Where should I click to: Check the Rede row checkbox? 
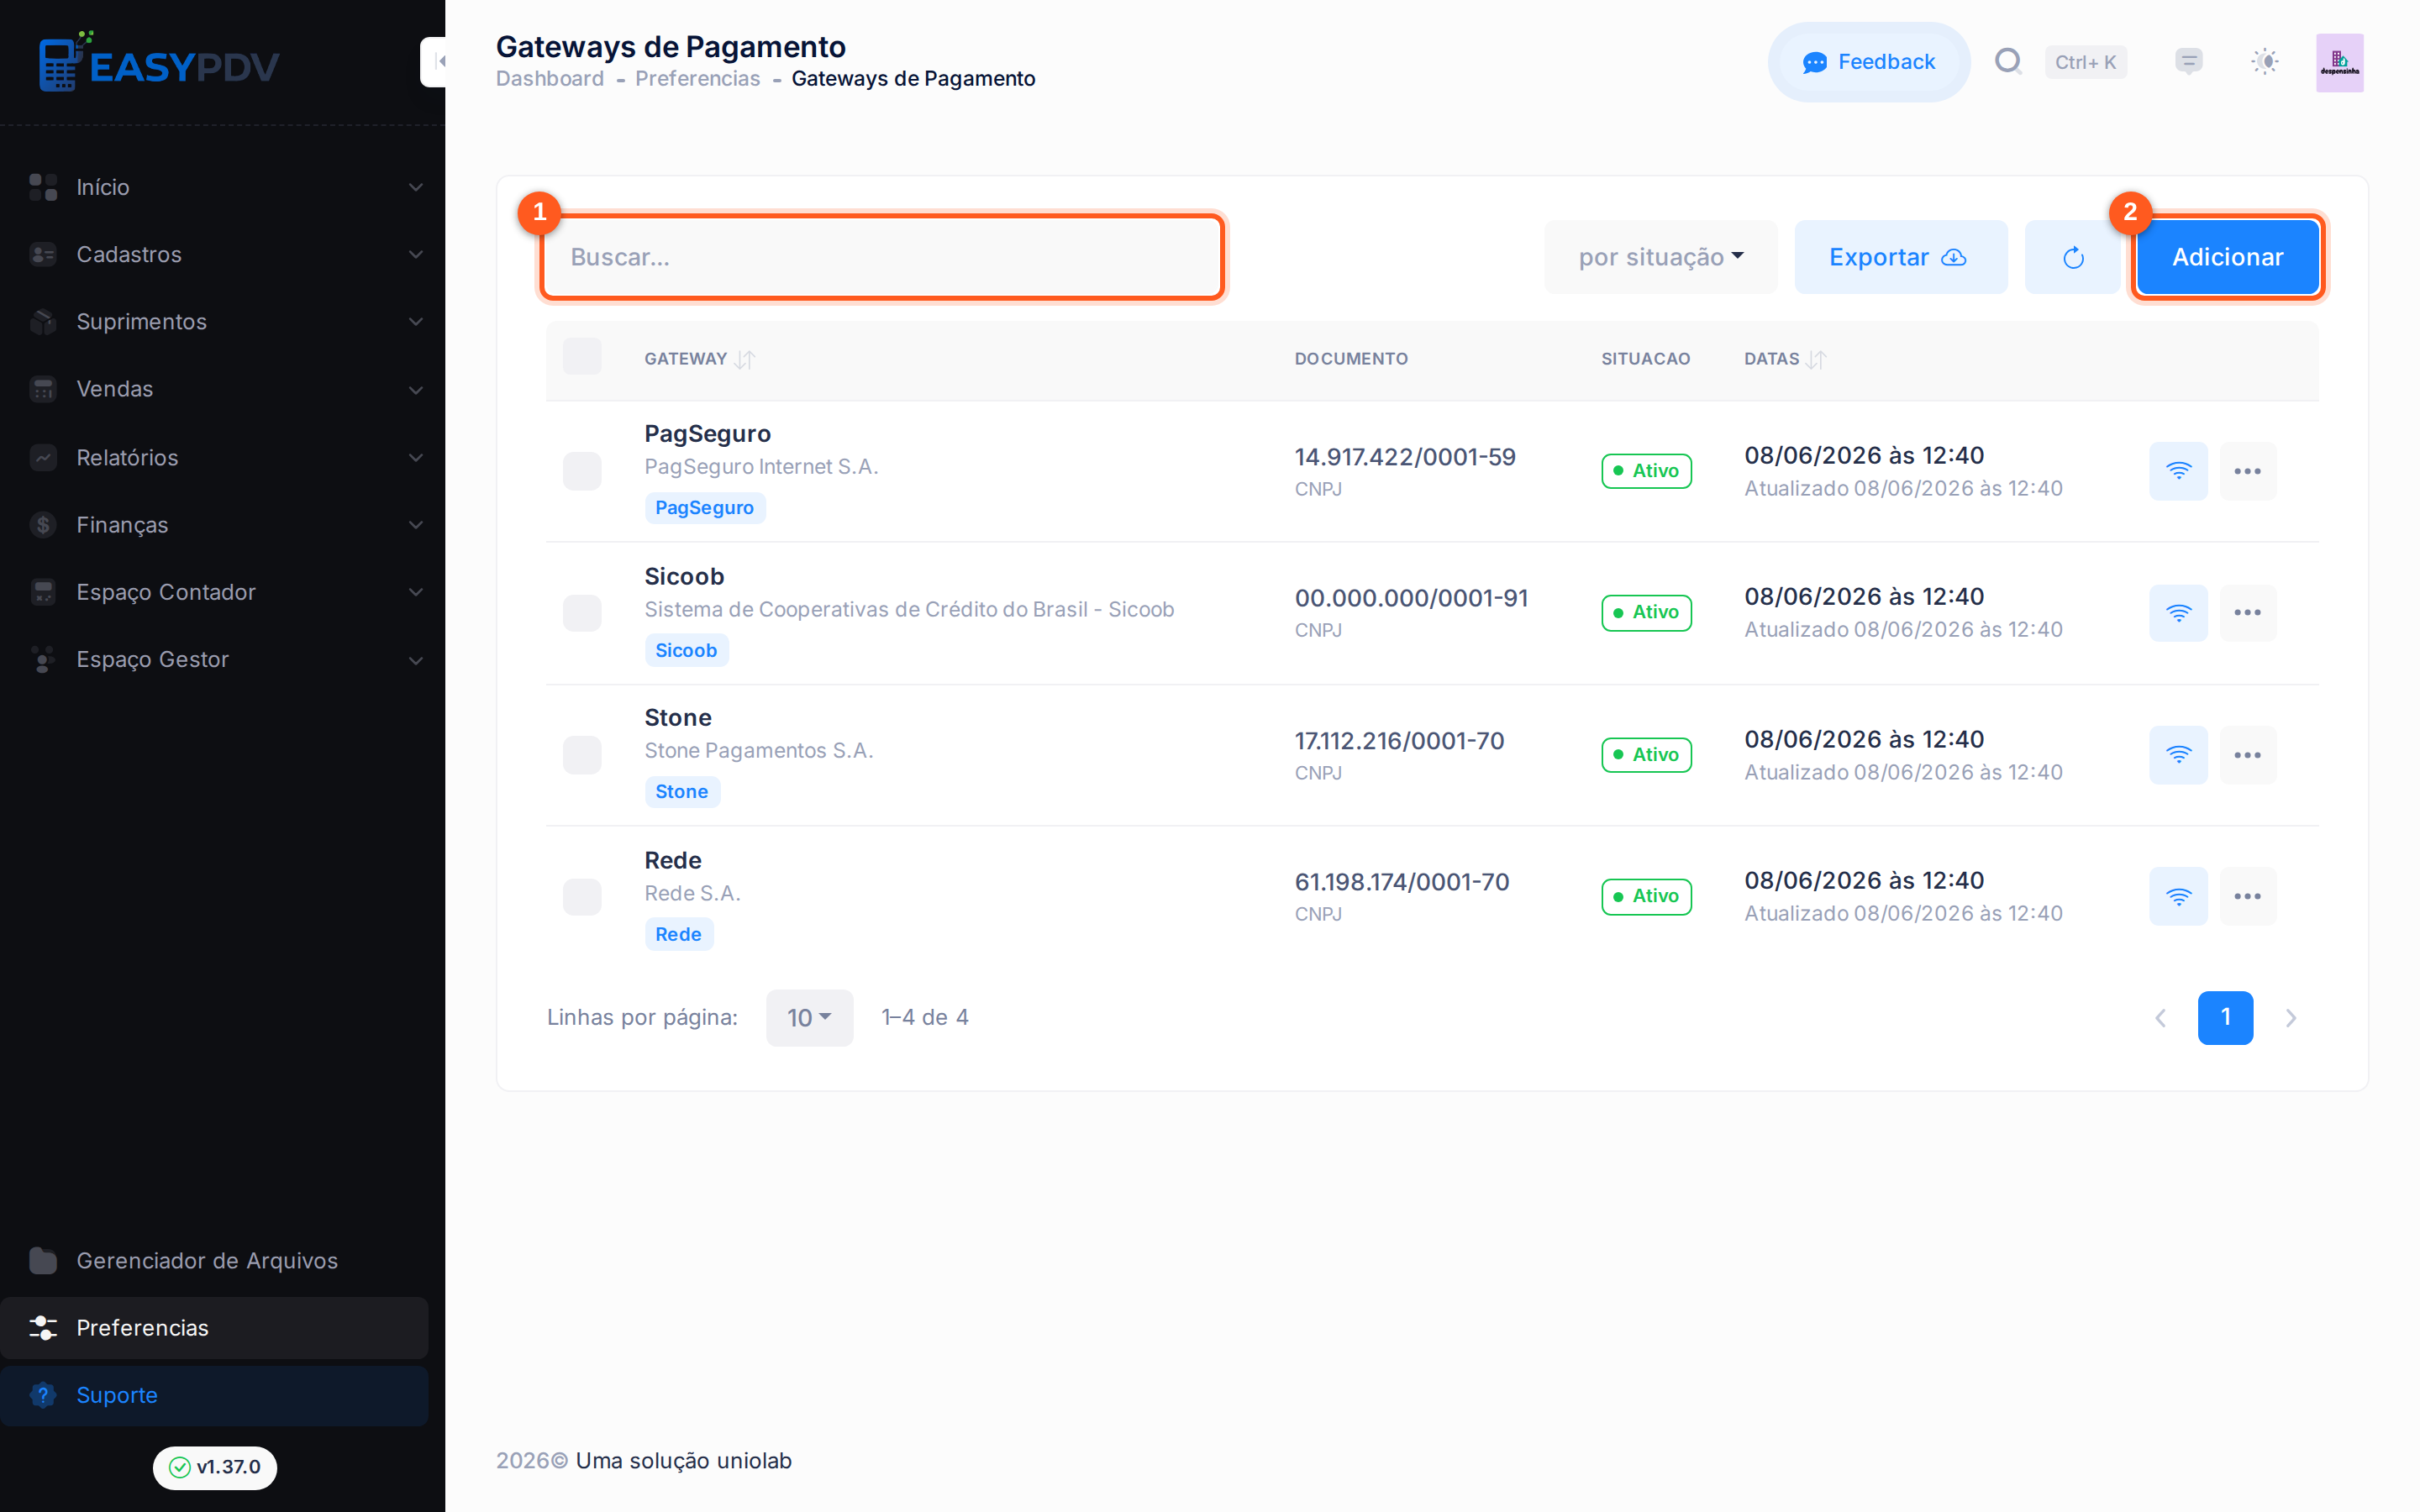point(582,896)
